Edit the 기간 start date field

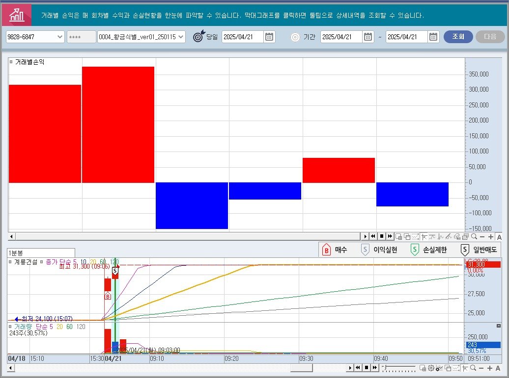[x=341, y=37]
